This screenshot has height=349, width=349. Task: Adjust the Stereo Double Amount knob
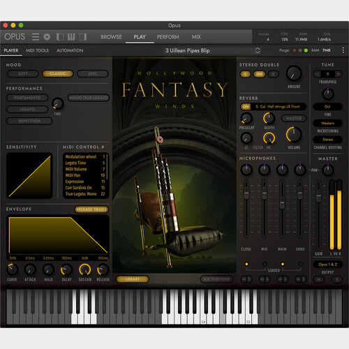pos(294,73)
